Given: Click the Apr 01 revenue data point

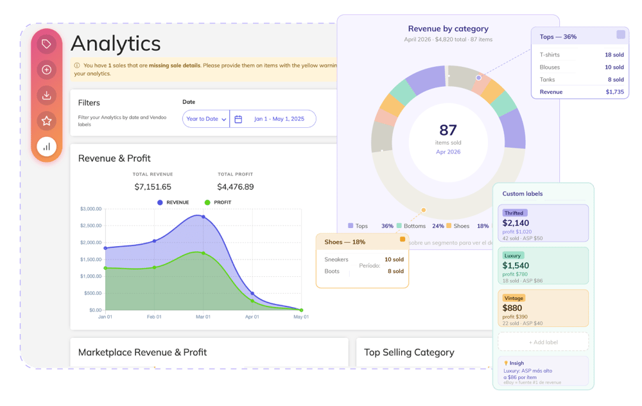Looking at the screenshot, I should (x=252, y=294).
